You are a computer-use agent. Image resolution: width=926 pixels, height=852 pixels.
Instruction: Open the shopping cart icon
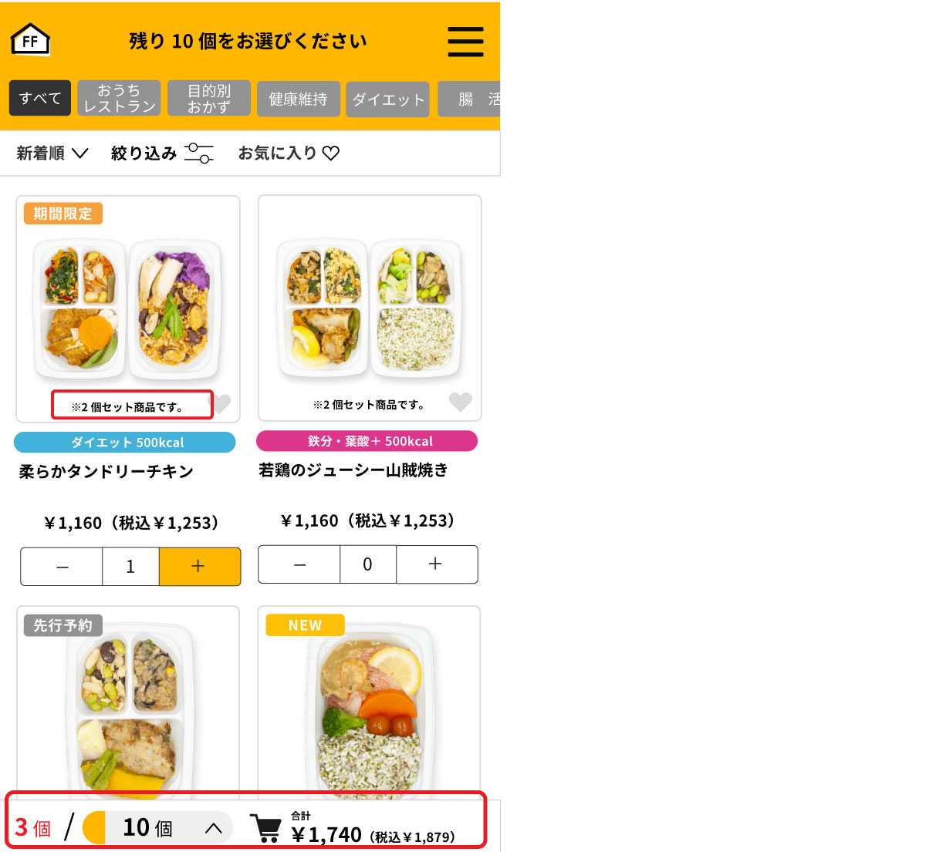point(267,828)
